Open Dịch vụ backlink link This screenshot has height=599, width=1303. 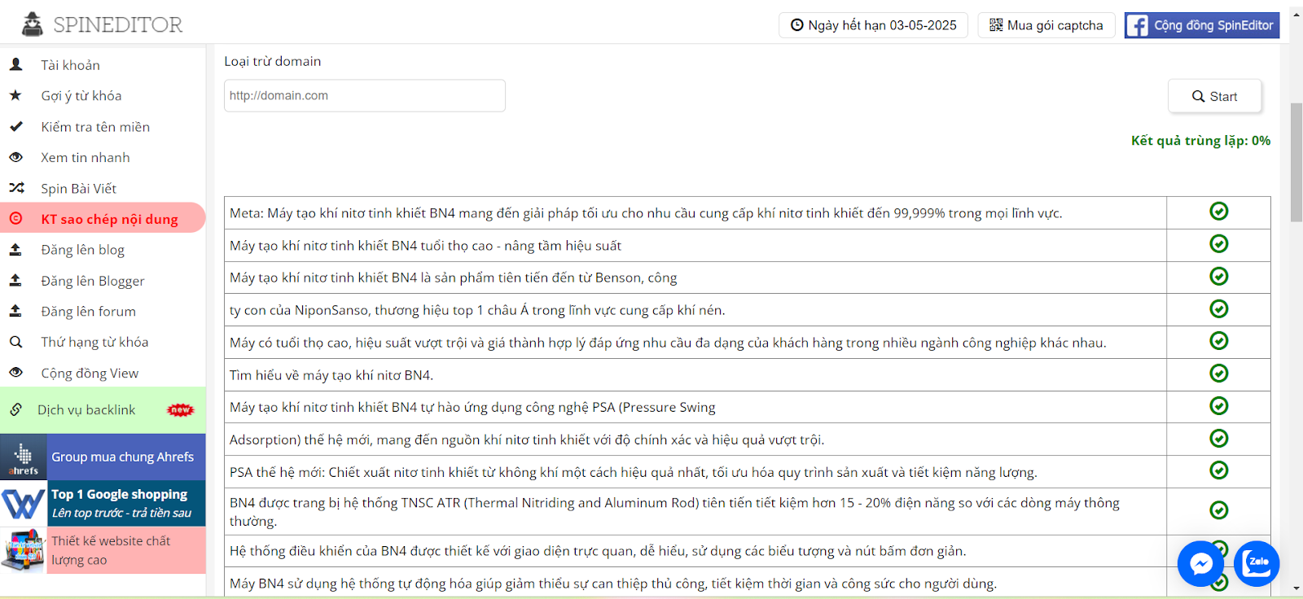click(86, 410)
